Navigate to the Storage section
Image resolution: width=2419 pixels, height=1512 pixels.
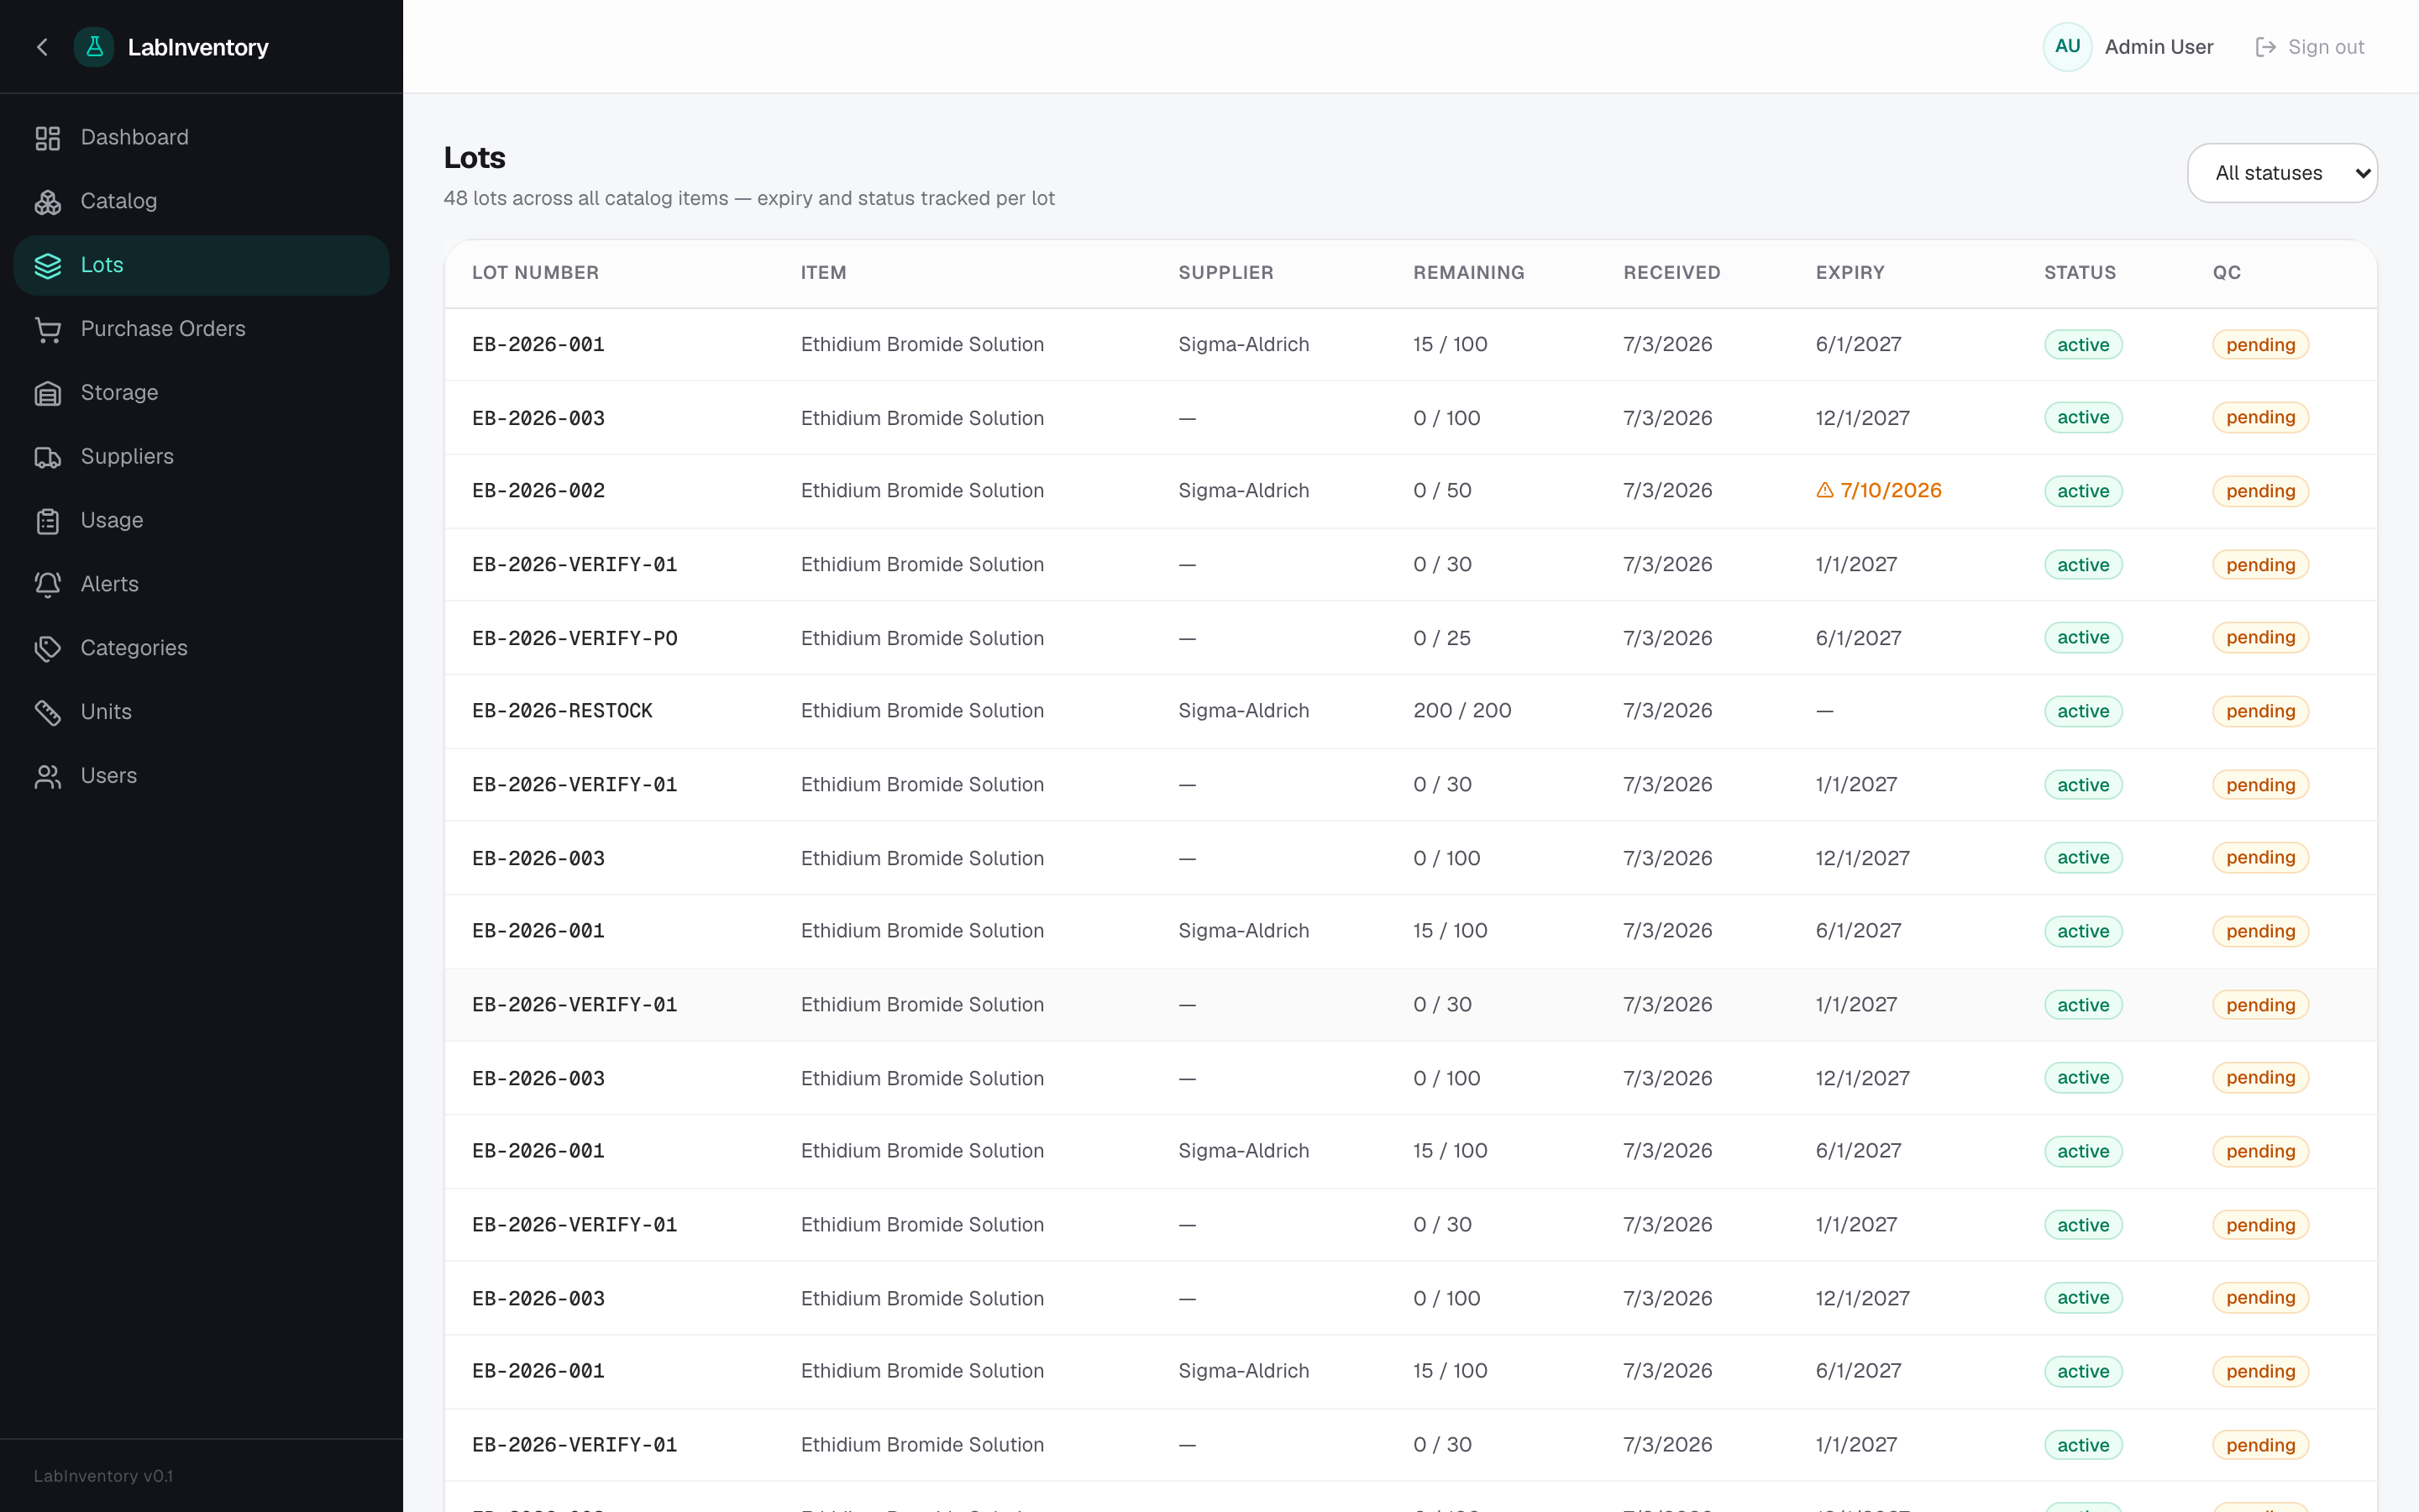[201, 393]
